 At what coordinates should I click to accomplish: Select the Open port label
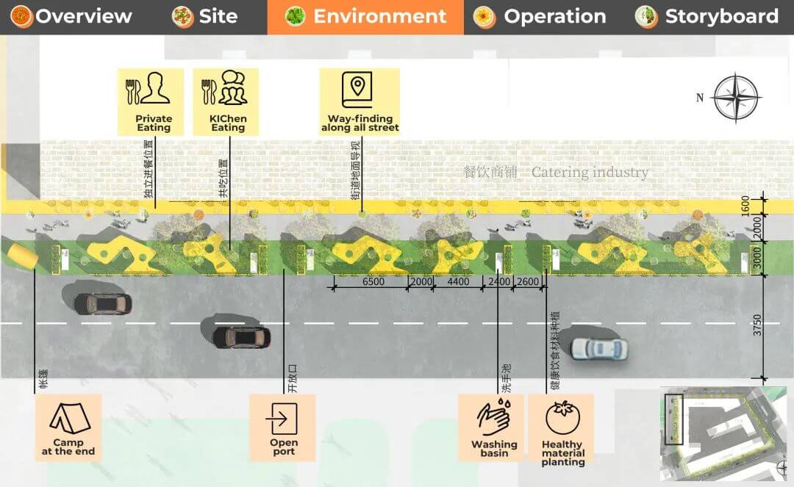click(x=284, y=447)
